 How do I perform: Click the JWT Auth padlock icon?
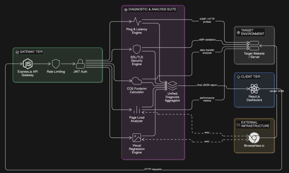pos(80,64)
